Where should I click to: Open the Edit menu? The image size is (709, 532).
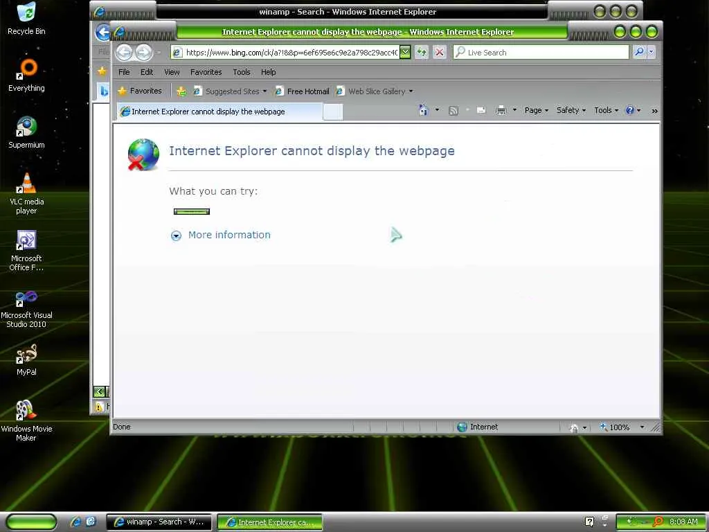pyautogui.click(x=147, y=72)
